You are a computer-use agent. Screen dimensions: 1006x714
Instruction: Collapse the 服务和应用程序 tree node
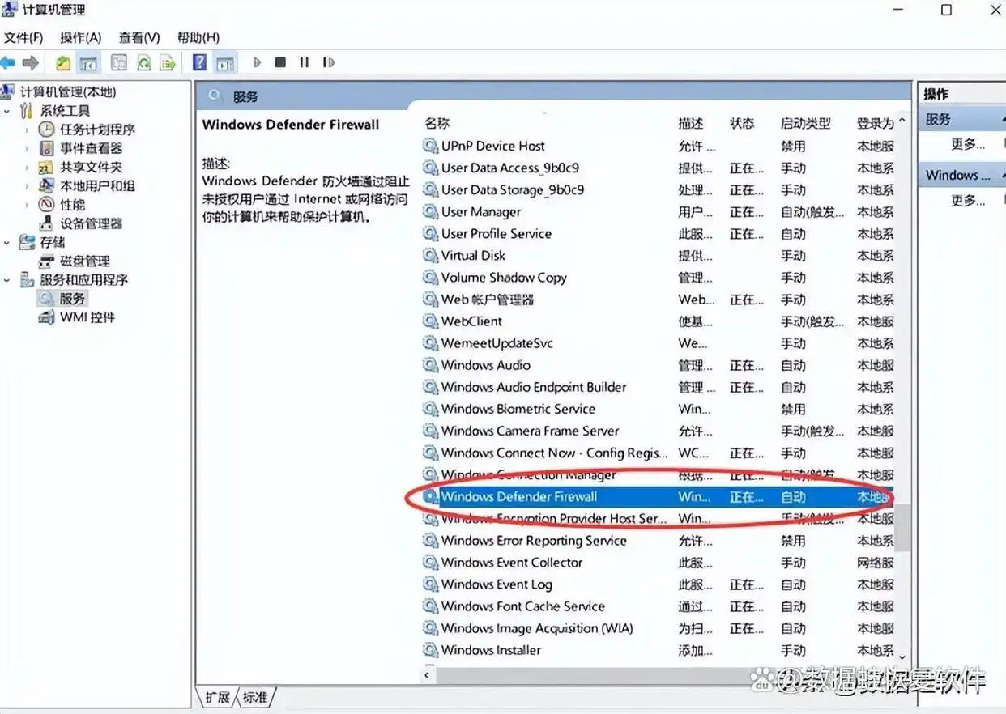click(7, 280)
